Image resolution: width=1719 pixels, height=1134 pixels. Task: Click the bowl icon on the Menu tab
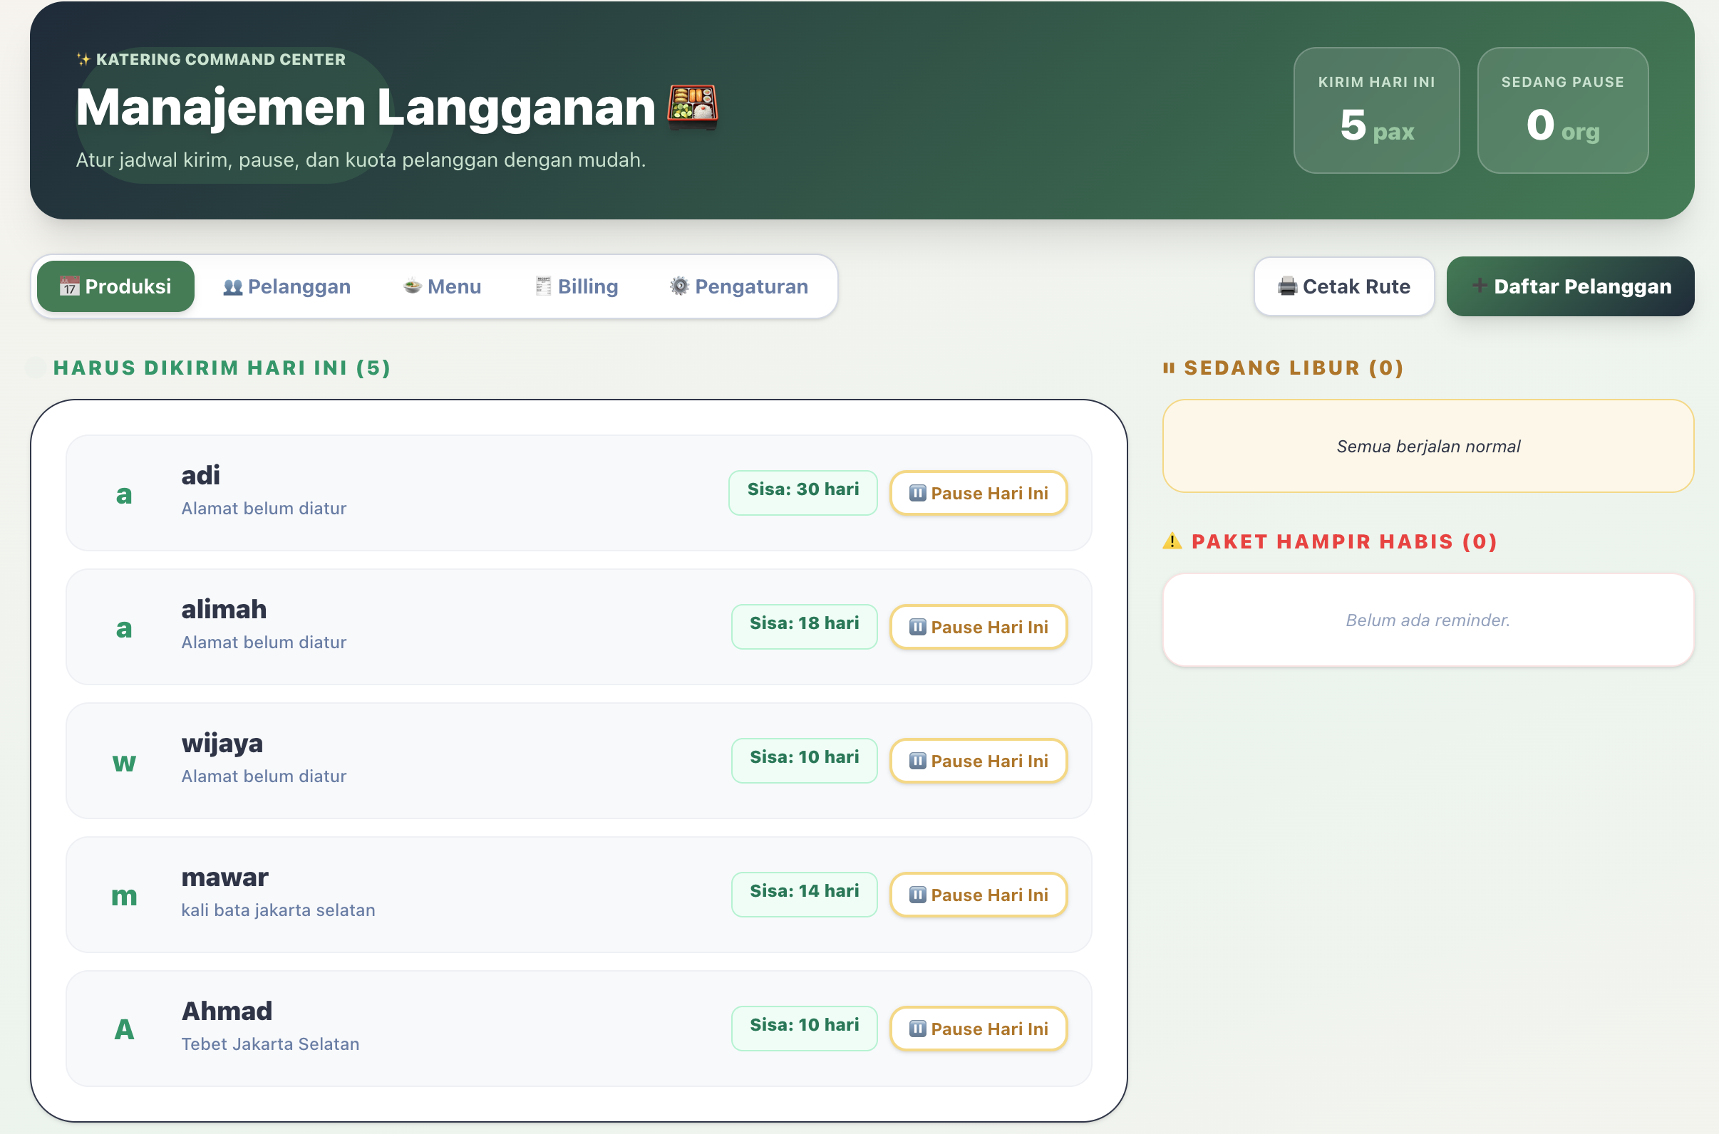tap(412, 286)
